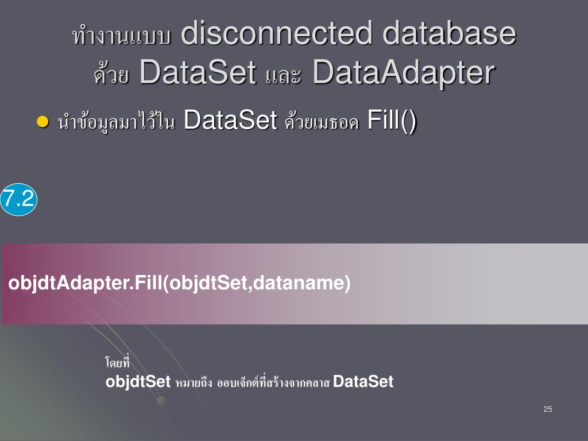Click the blue 7.2 circle badge
588x441 pixels.
pos(19,199)
